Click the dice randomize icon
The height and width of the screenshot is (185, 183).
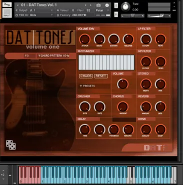pyautogui.click(x=11, y=145)
